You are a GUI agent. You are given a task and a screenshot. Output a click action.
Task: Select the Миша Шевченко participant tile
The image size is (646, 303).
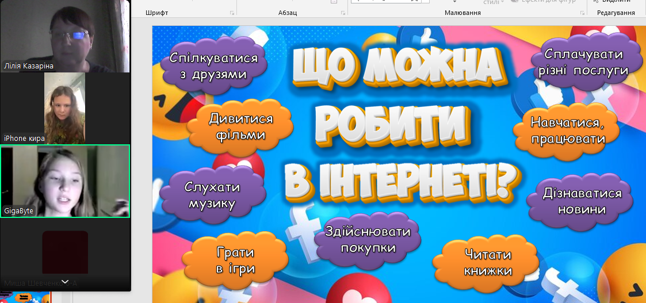coord(65,254)
